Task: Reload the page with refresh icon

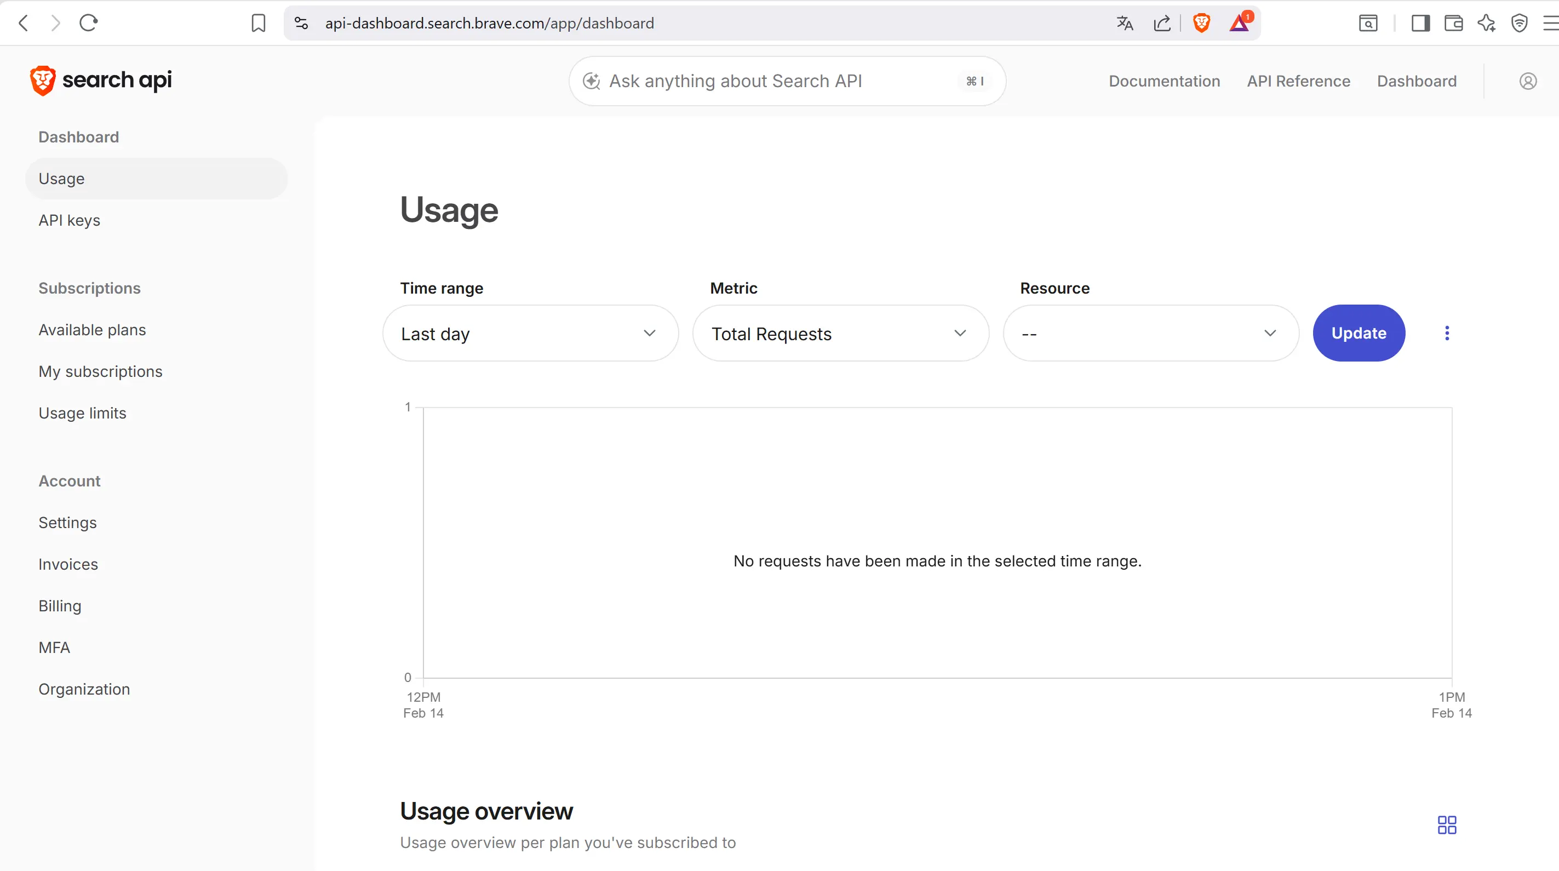Action: point(88,23)
